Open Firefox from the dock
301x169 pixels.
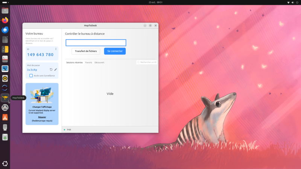click(5, 20)
